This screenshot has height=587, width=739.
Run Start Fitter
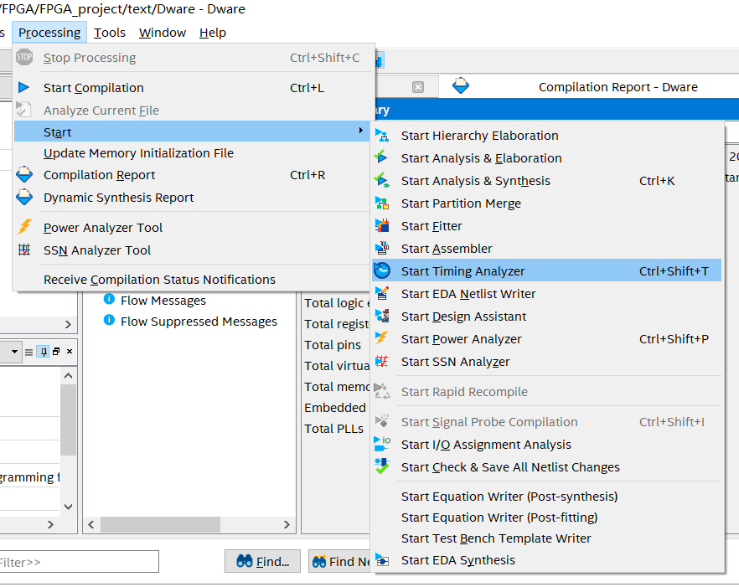pos(546,225)
